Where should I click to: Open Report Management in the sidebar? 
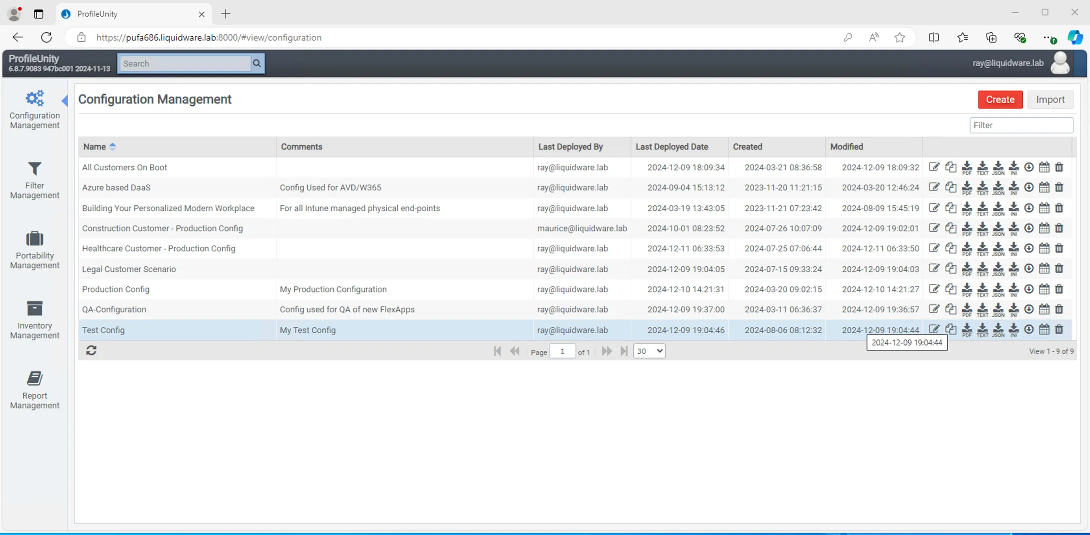coord(34,390)
